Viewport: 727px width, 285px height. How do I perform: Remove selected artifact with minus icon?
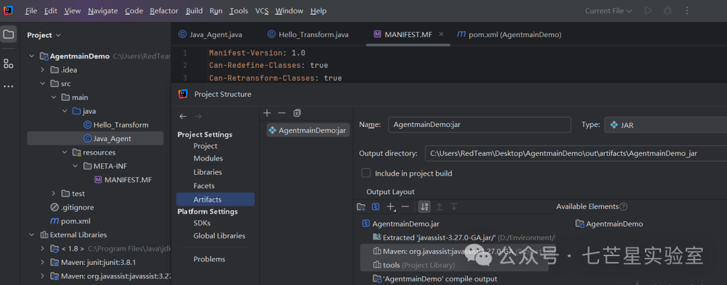[x=281, y=113]
